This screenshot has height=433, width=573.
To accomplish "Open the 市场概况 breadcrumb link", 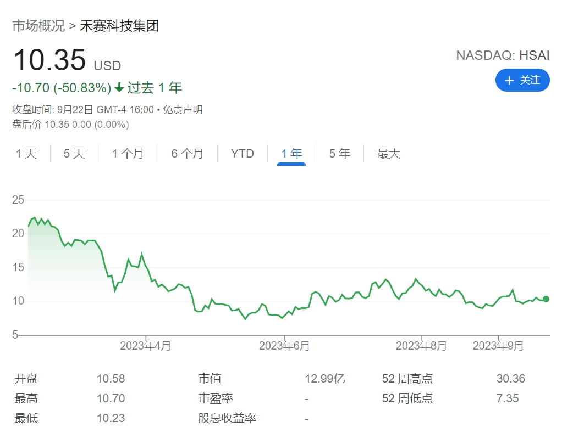I will point(38,26).
